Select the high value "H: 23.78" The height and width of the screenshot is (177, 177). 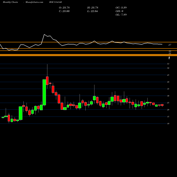point(93,8)
